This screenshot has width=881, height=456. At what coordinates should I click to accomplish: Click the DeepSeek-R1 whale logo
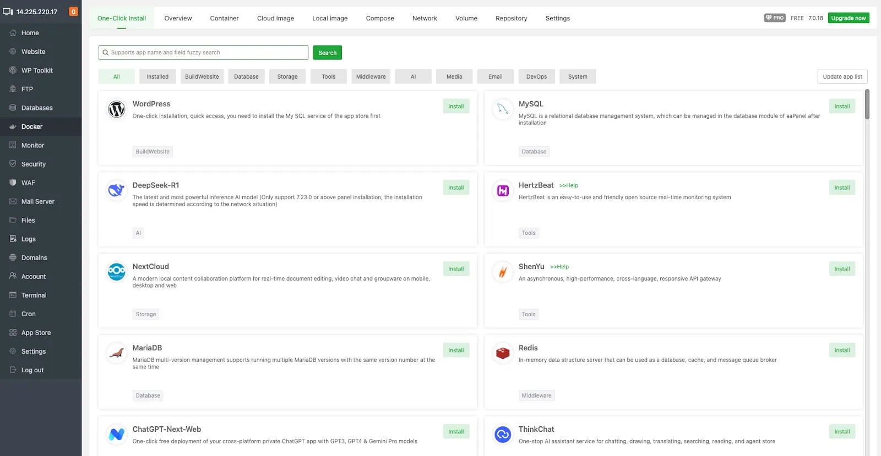point(116,190)
